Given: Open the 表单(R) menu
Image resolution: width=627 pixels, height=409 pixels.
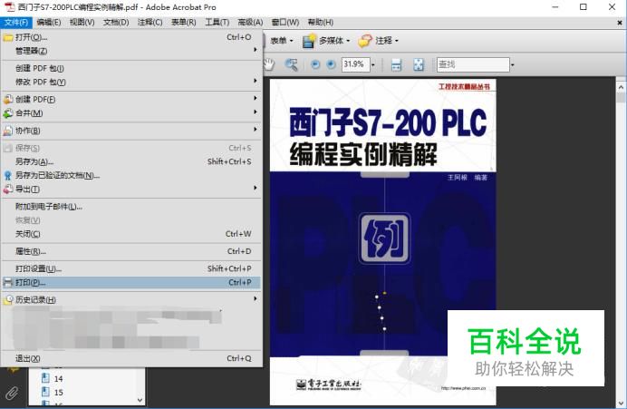Looking at the screenshot, I should (184, 23).
